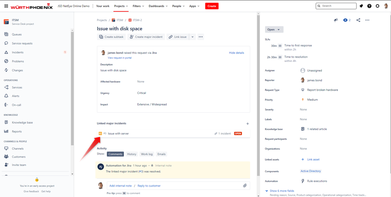Viewport: 391px width, 197px height.
Task: Switch activity view to History
Action: [132, 154]
